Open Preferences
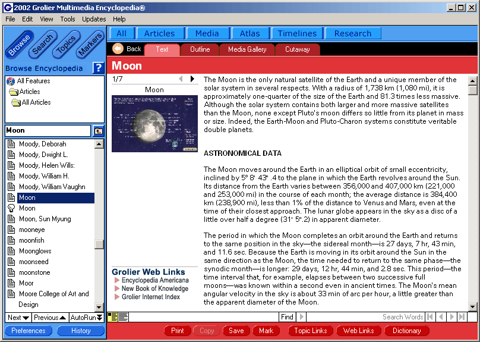 point(29,331)
